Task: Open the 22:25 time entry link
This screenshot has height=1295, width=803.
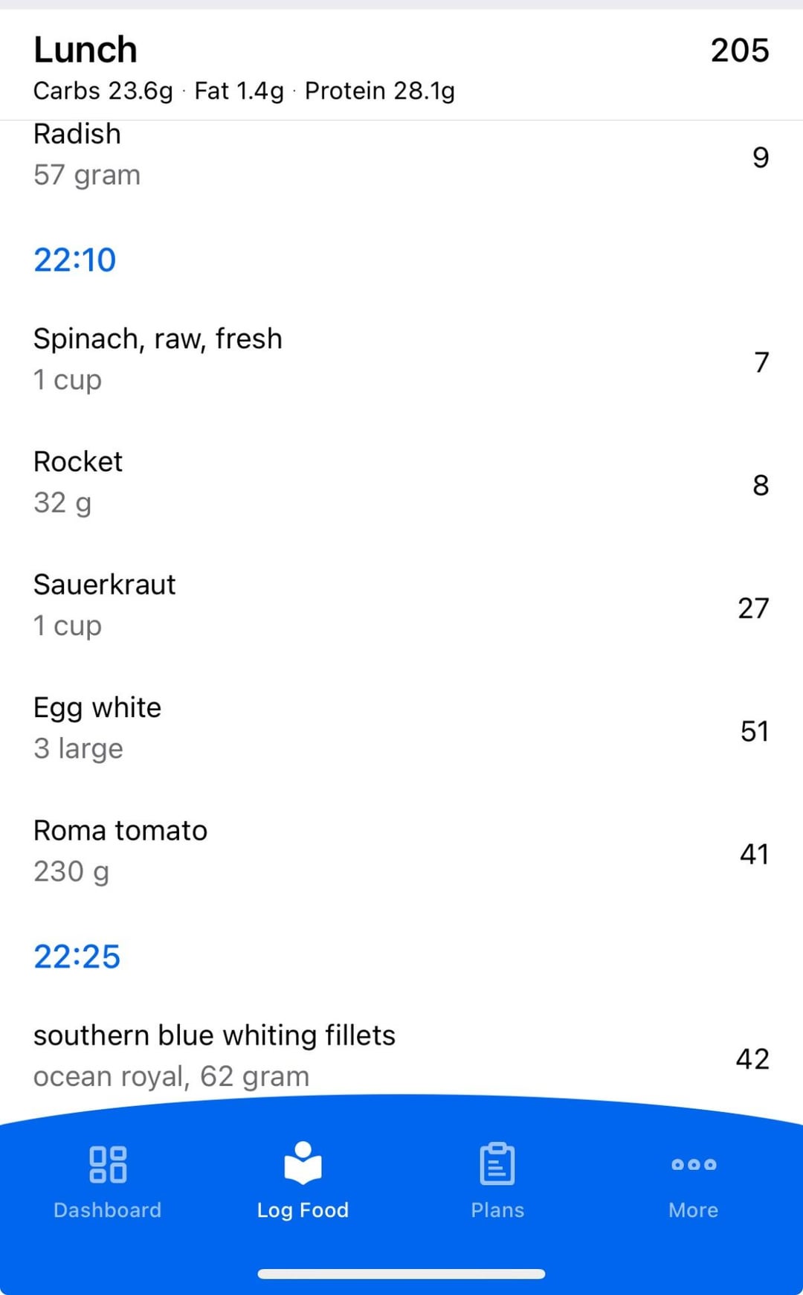Action: coord(77,957)
